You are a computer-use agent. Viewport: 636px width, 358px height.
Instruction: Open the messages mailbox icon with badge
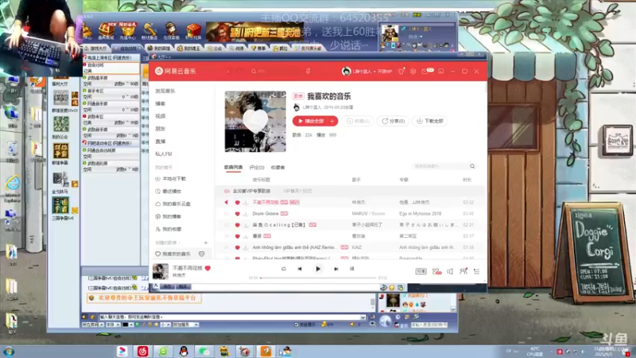pos(427,71)
